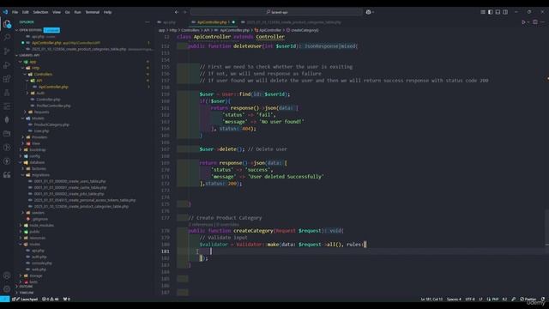Open the Extensions view
The image size is (549, 309).
click(7, 78)
